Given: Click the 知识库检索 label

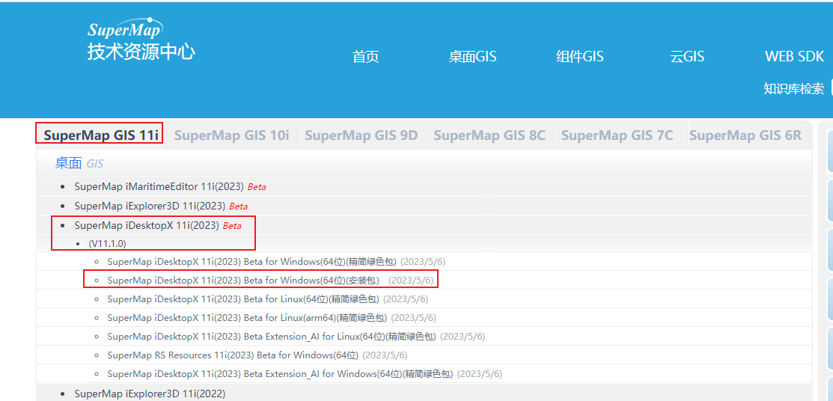Looking at the screenshot, I should (793, 89).
